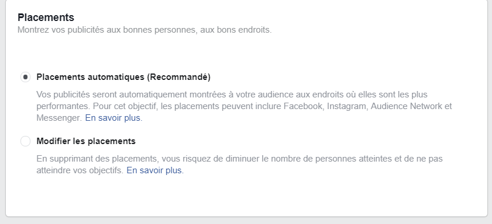The image size is (492, 224).
Task: Click the word Messenger in the description
Action: tap(59, 118)
